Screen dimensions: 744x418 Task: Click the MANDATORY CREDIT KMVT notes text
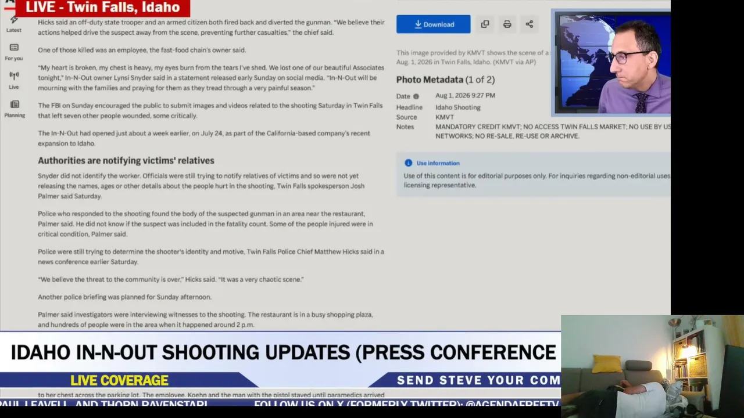[x=552, y=131]
